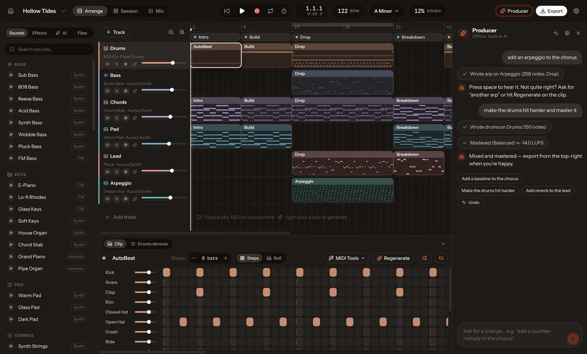Select the Arpeggio clip in the Drop section

[343, 190]
